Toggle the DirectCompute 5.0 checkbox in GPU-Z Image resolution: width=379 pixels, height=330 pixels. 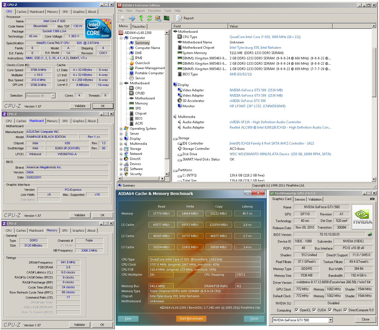(345, 310)
